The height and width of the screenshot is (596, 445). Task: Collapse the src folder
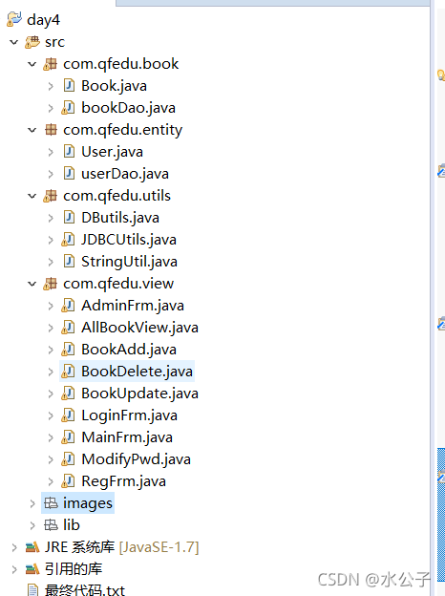point(14,42)
